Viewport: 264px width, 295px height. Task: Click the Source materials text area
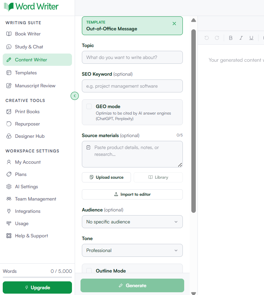[132, 154]
